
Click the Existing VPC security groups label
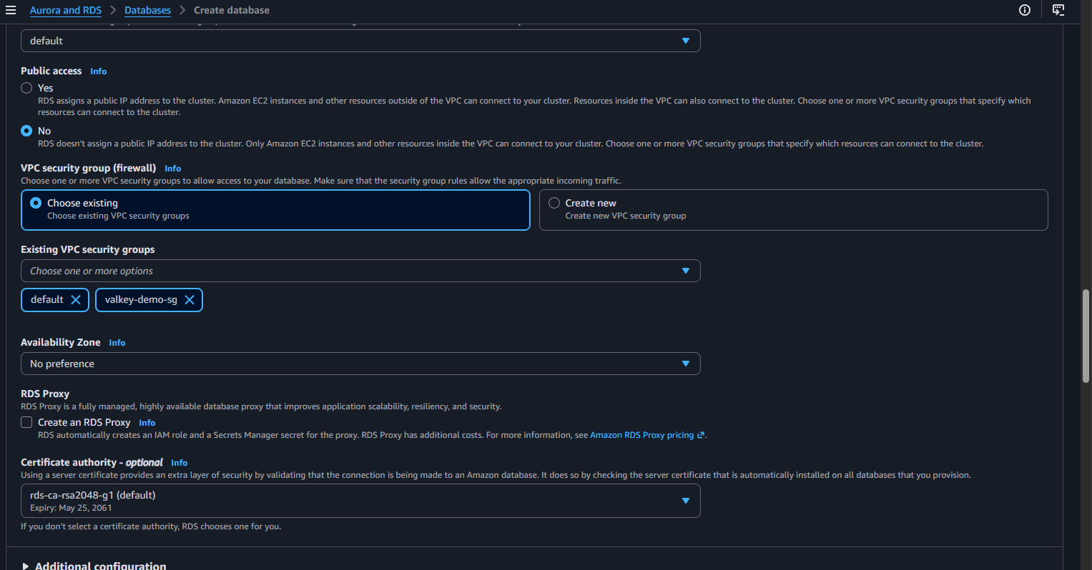pos(88,249)
